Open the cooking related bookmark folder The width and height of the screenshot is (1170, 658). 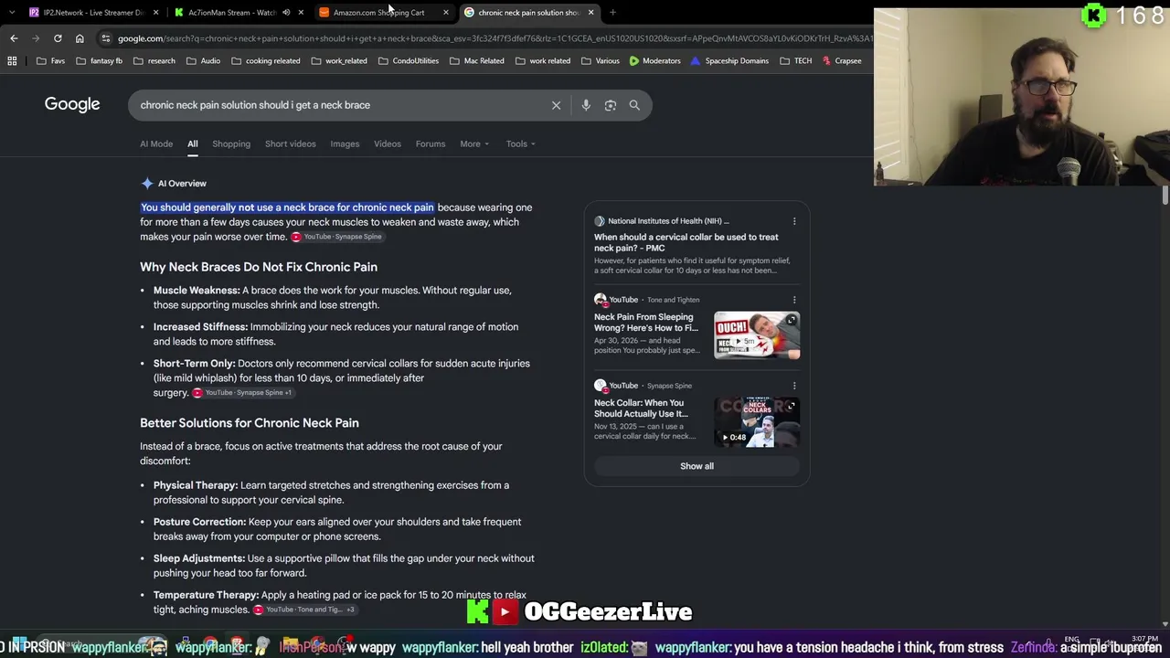tap(266, 61)
